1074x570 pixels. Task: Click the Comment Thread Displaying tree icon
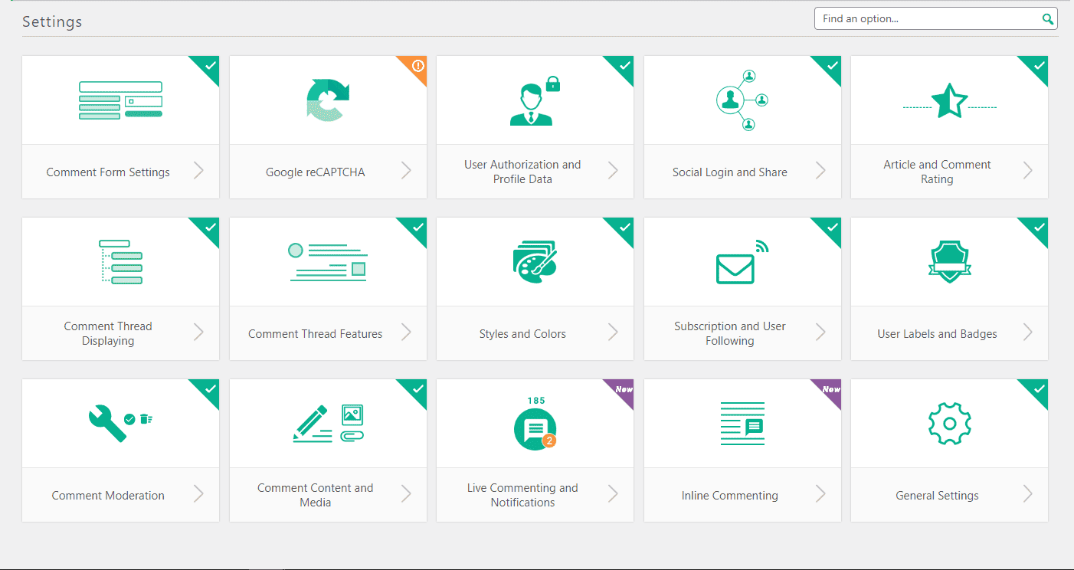[120, 262]
